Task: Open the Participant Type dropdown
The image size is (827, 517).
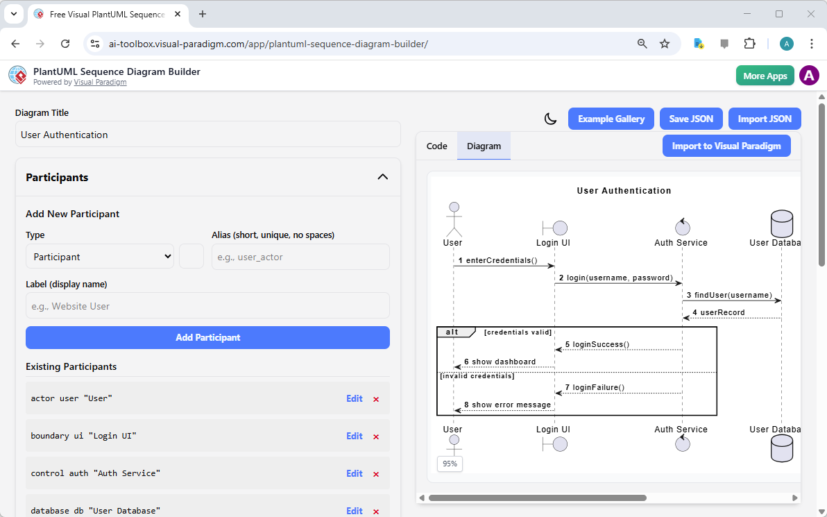Action: pos(99,256)
